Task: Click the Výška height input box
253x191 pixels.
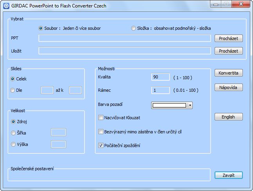Action: [x=58, y=144]
